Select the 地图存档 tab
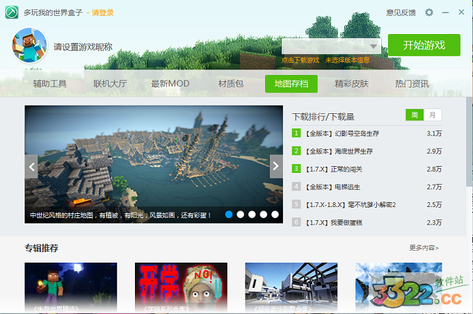This screenshot has height=314, width=473. 291,84
